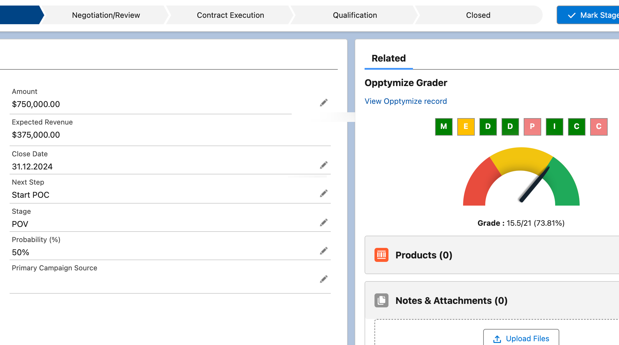Edit Next Step via pencil icon
The width and height of the screenshot is (619, 345).
tap(323, 193)
